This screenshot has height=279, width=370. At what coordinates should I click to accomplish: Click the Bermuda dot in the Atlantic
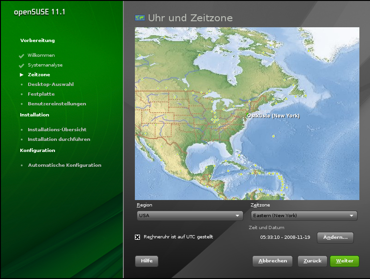pyautogui.click(x=273, y=136)
